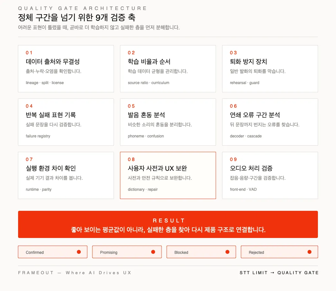336x291 pixels.
Task: Select the Confirmed status chip
Action: click(52, 252)
